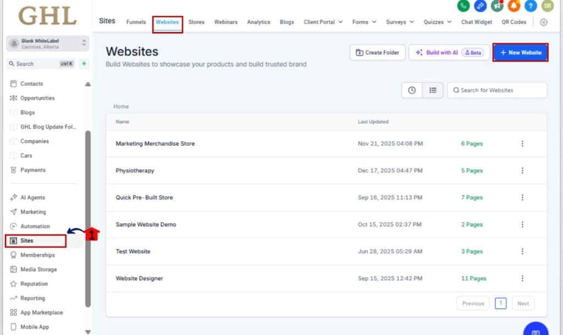Switch to the Funnels tab
Viewport: 563px width, 335px height.
point(136,22)
